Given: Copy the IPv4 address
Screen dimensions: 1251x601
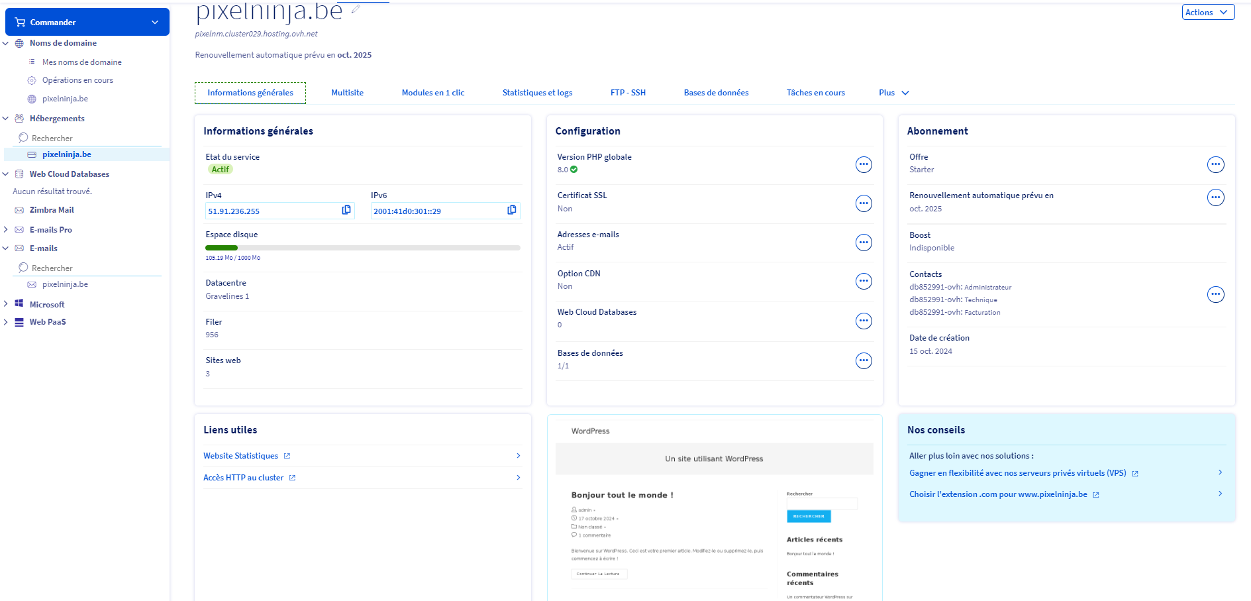Looking at the screenshot, I should [x=346, y=210].
